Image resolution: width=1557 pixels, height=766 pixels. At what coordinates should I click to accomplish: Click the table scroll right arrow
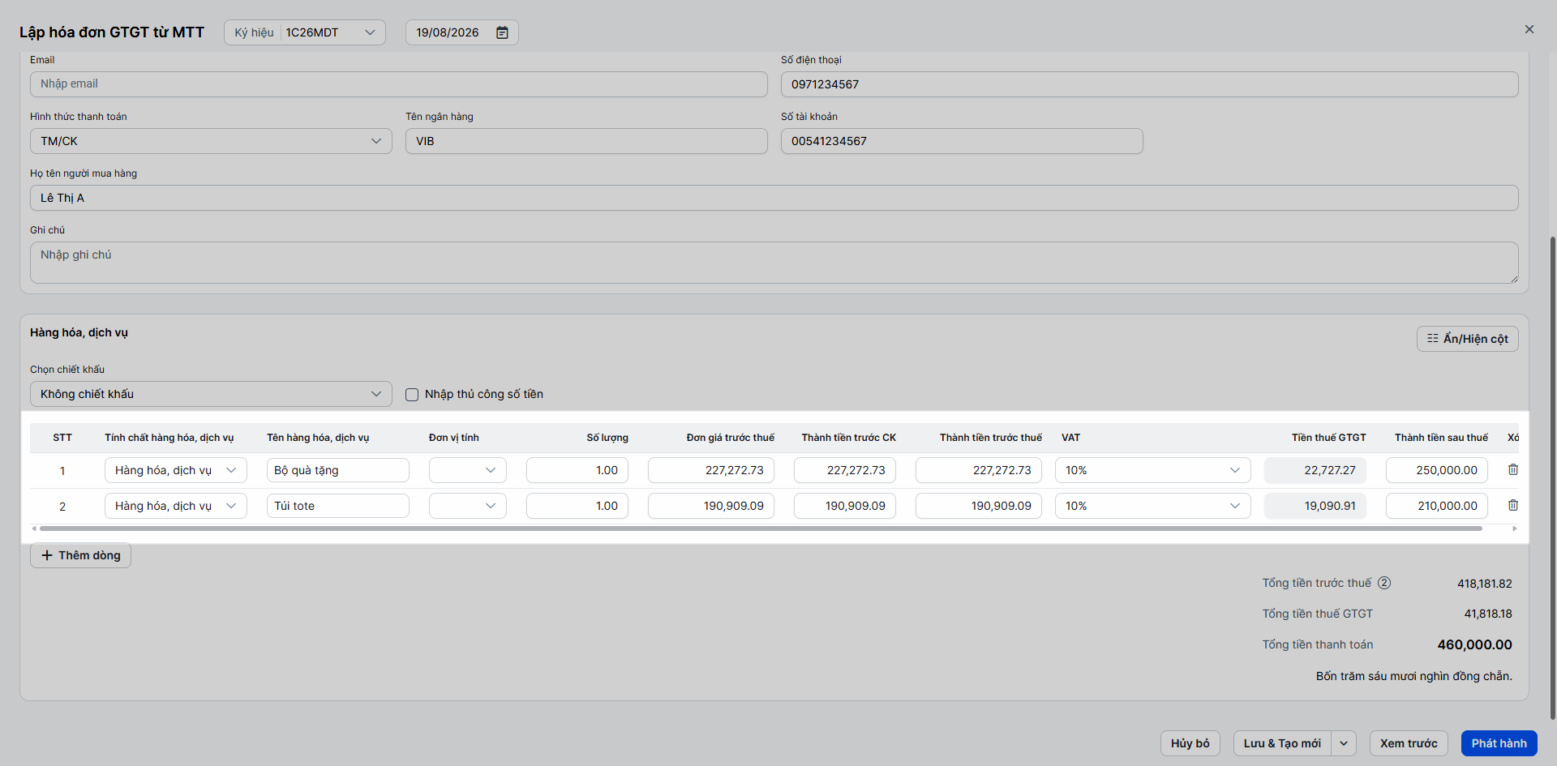1514,528
